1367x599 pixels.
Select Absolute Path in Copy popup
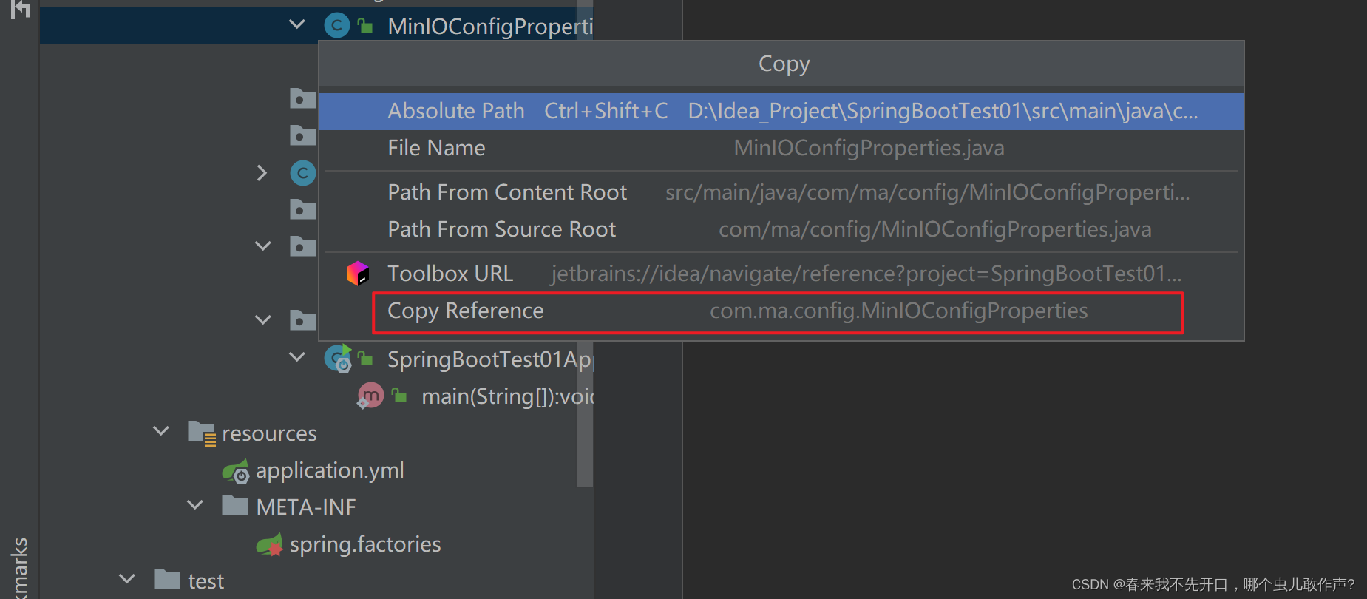(781, 111)
